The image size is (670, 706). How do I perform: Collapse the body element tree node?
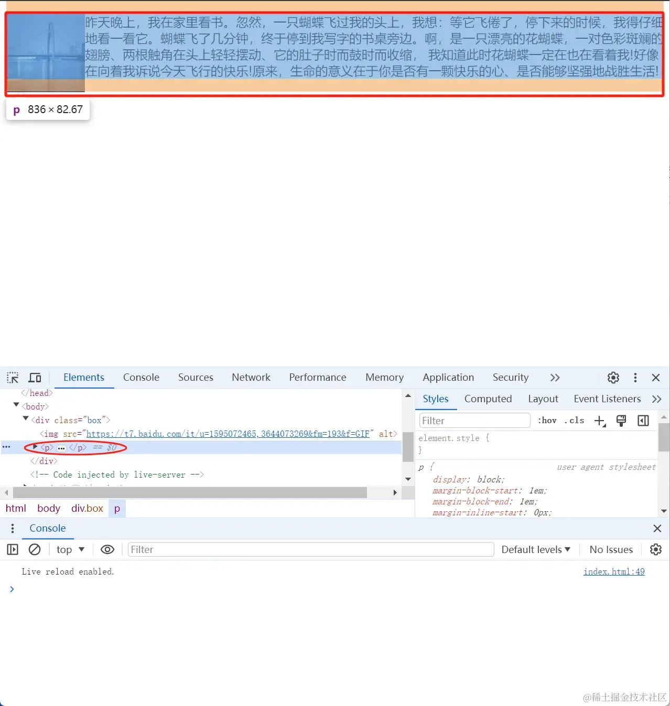coord(16,405)
